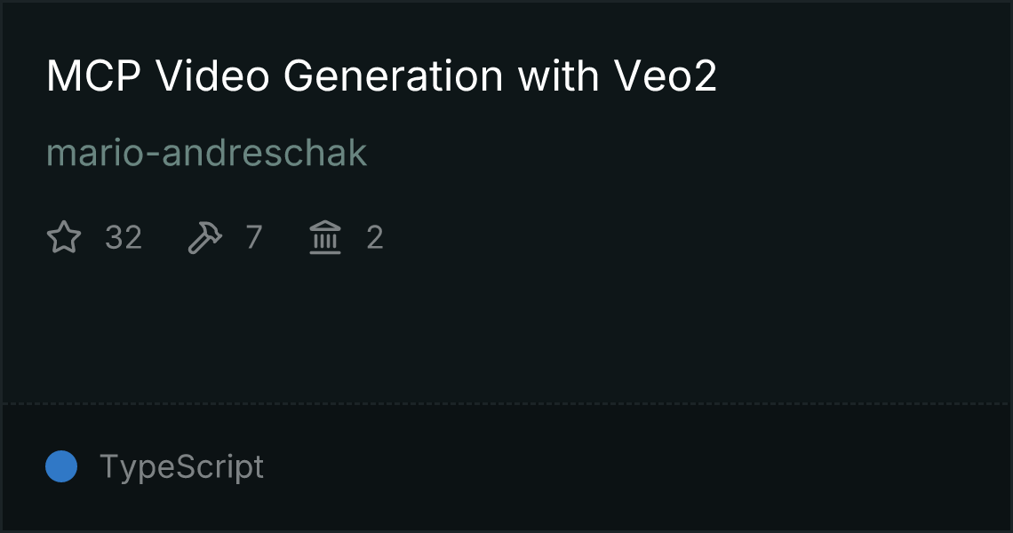This screenshot has width=1013, height=533.
Task: Click the dashed divider line above TypeScript
Action: (506, 404)
